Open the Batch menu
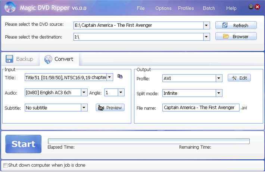265x172 pixels. (209, 8)
